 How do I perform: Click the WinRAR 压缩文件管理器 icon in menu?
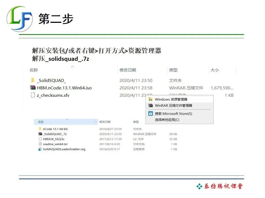[x=150, y=106]
